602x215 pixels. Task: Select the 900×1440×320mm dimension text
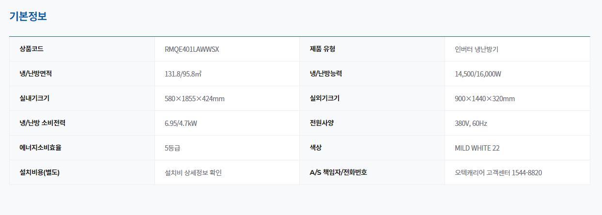click(x=485, y=99)
